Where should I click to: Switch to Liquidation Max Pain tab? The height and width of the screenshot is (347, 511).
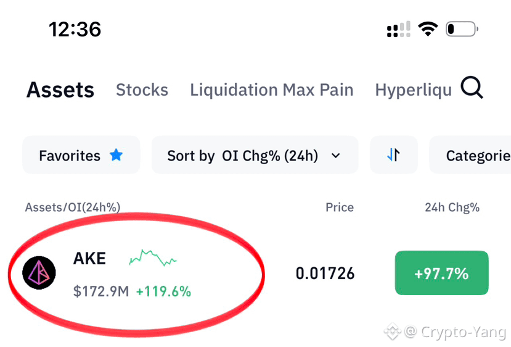pyautogui.click(x=272, y=90)
